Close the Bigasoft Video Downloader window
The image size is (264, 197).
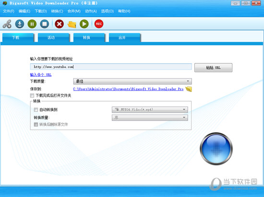coord(256,3)
